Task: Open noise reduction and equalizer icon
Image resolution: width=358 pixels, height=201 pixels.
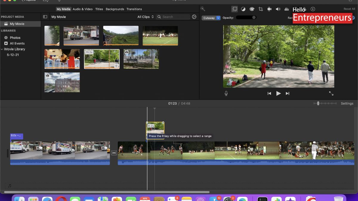Action: tap(287, 9)
